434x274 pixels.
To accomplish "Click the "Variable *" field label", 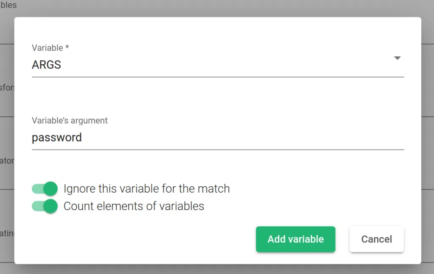I will pos(50,48).
